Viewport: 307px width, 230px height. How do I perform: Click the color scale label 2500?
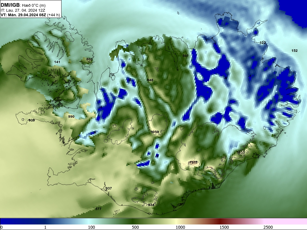coord(268,227)
